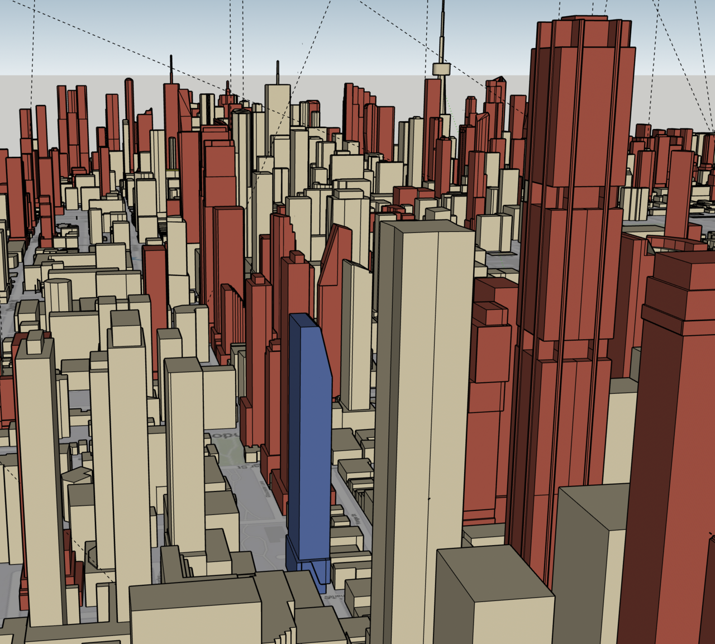Click the dark red stepped tower at bottom right
The image size is (715, 644).
670,447
